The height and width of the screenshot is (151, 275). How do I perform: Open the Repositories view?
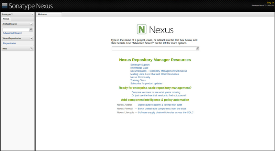(10, 43)
